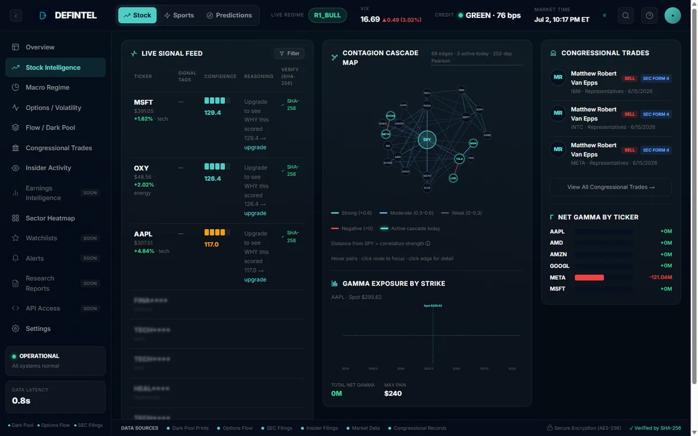Select the AAPL ticker in signal feed
Viewport: 698px width, 436px height.
point(143,234)
